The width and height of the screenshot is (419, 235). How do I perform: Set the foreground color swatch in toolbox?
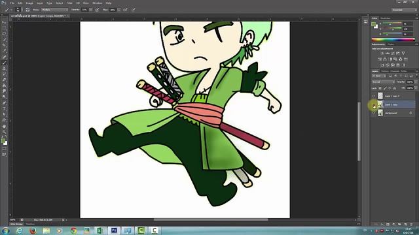pyautogui.click(x=3, y=141)
